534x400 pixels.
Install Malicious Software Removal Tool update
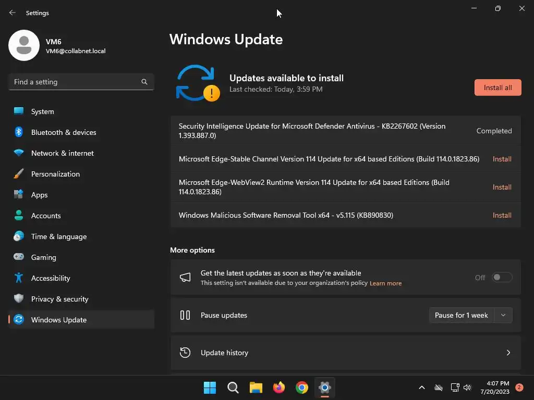click(502, 215)
